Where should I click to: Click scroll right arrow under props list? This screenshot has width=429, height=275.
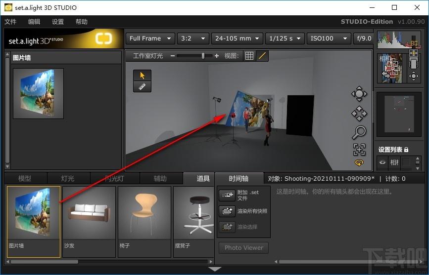point(211,262)
